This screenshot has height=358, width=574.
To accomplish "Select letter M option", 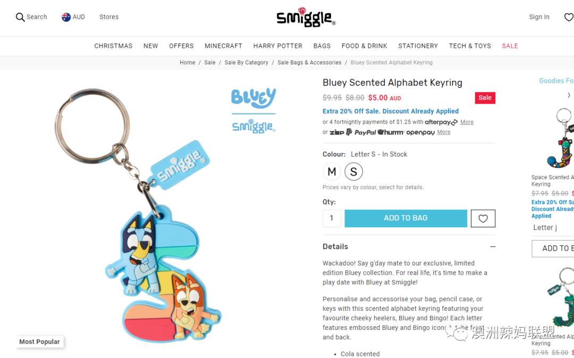I will point(332,172).
